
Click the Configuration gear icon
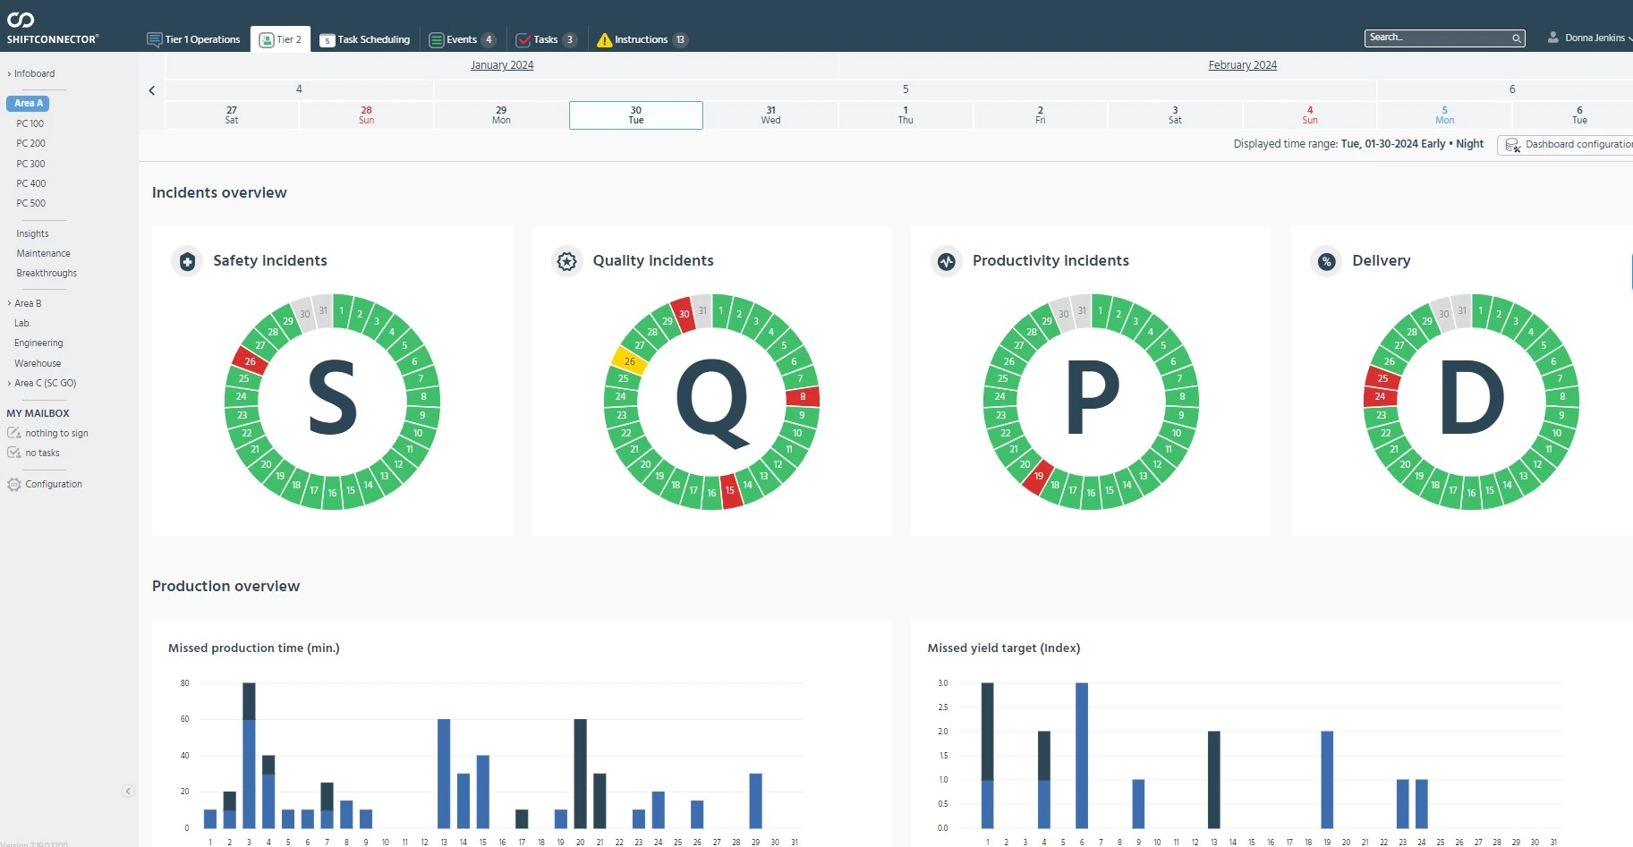(13, 485)
